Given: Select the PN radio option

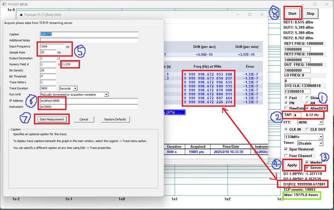Looking at the screenshot, I should 286,103.
